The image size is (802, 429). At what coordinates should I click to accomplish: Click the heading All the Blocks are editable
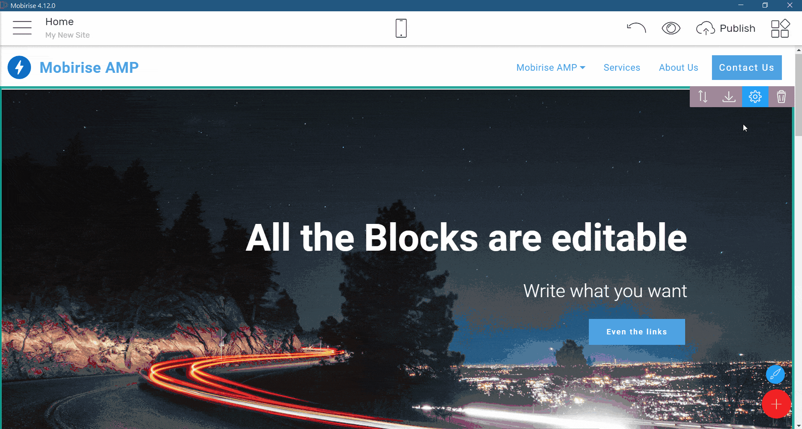click(466, 238)
